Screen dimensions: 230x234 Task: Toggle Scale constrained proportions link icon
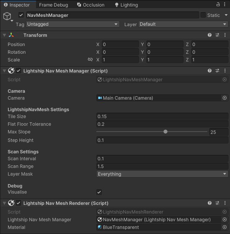(x=90, y=59)
